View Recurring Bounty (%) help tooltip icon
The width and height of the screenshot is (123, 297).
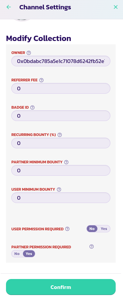(x=60, y=135)
